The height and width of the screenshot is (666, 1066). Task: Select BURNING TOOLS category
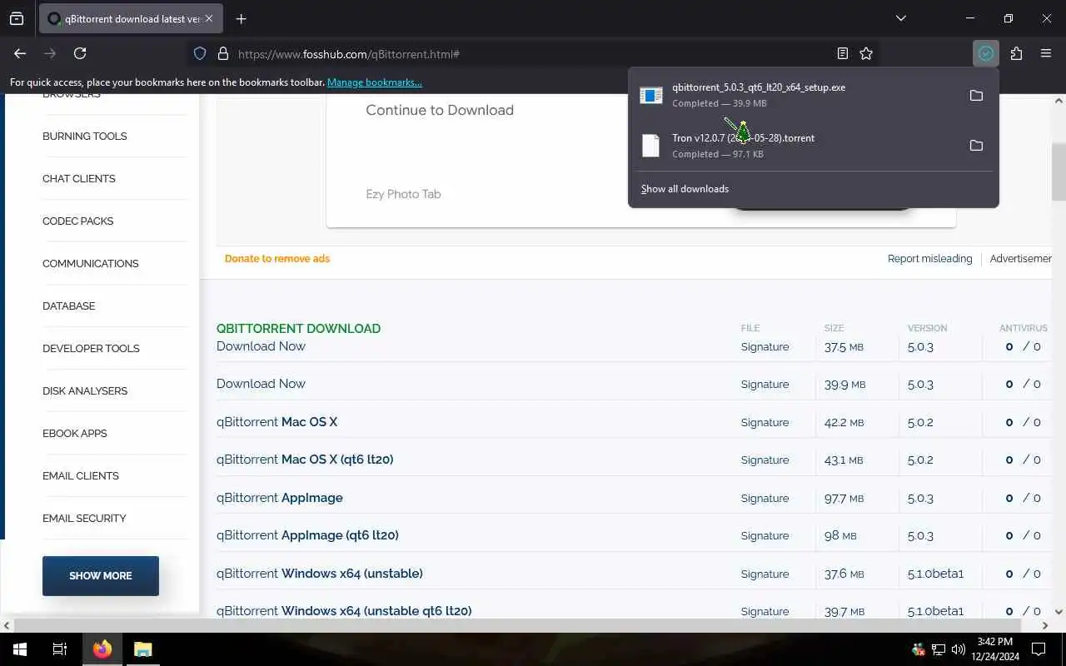click(x=85, y=136)
